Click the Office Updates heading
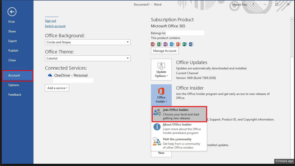 coord(192,62)
